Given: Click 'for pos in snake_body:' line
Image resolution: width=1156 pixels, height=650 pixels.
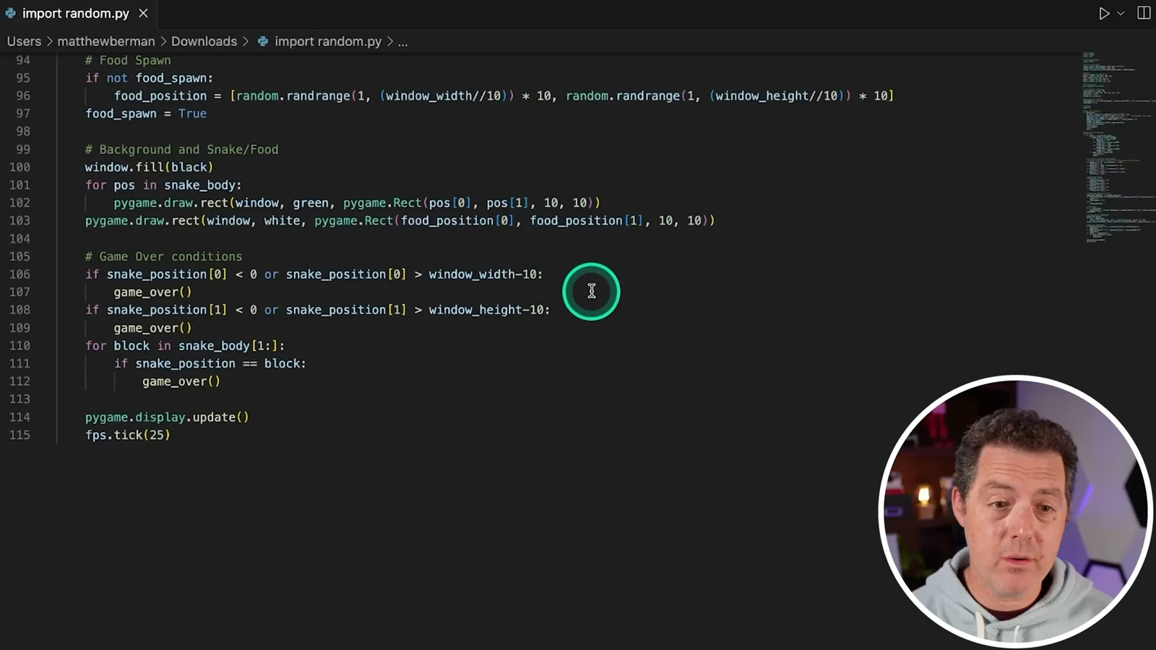Looking at the screenshot, I should tap(163, 185).
